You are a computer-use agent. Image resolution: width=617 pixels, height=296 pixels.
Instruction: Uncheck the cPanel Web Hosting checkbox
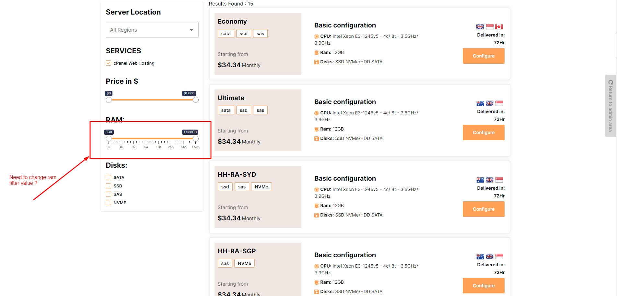pos(109,63)
